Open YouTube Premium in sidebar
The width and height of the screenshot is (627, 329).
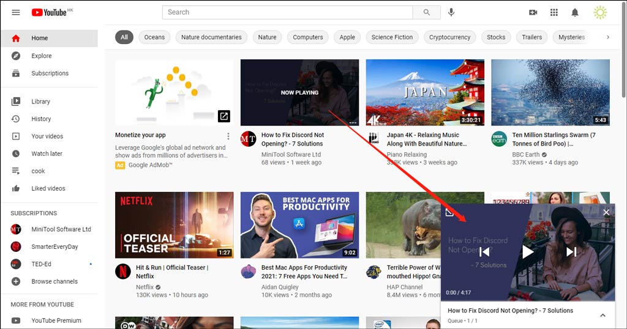point(49,320)
